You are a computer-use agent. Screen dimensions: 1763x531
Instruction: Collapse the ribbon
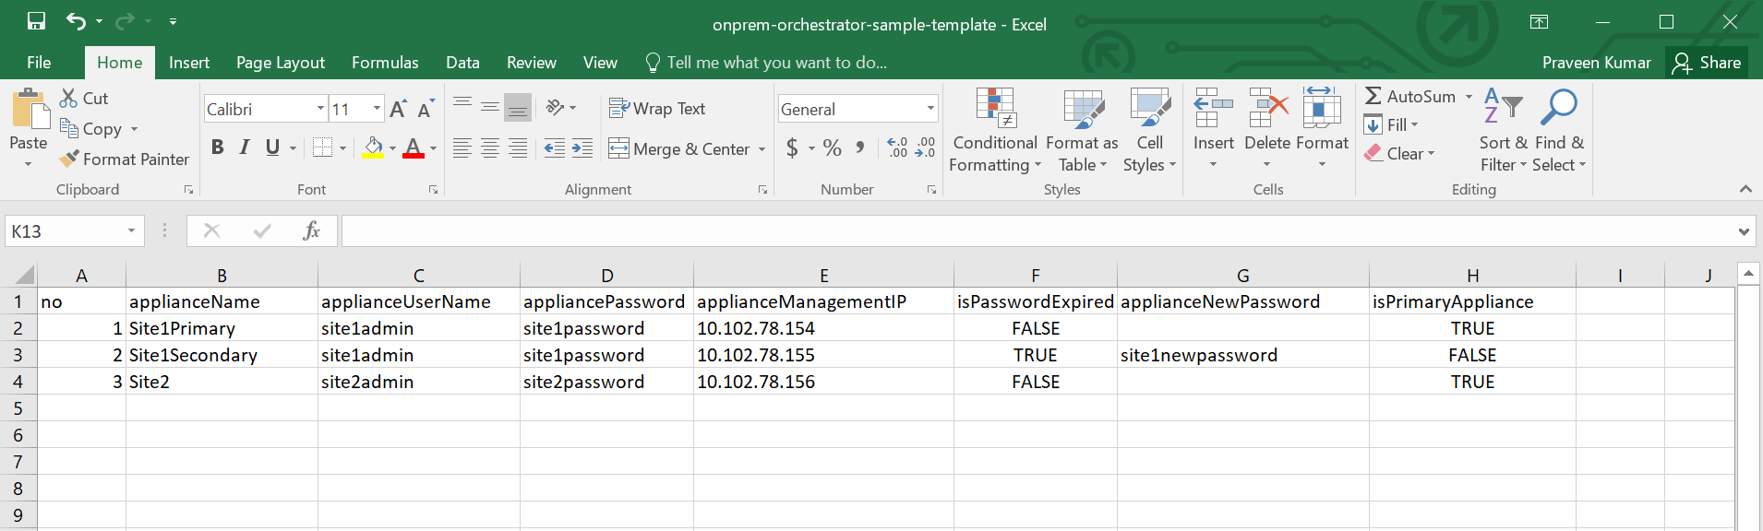tap(1745, 189)
